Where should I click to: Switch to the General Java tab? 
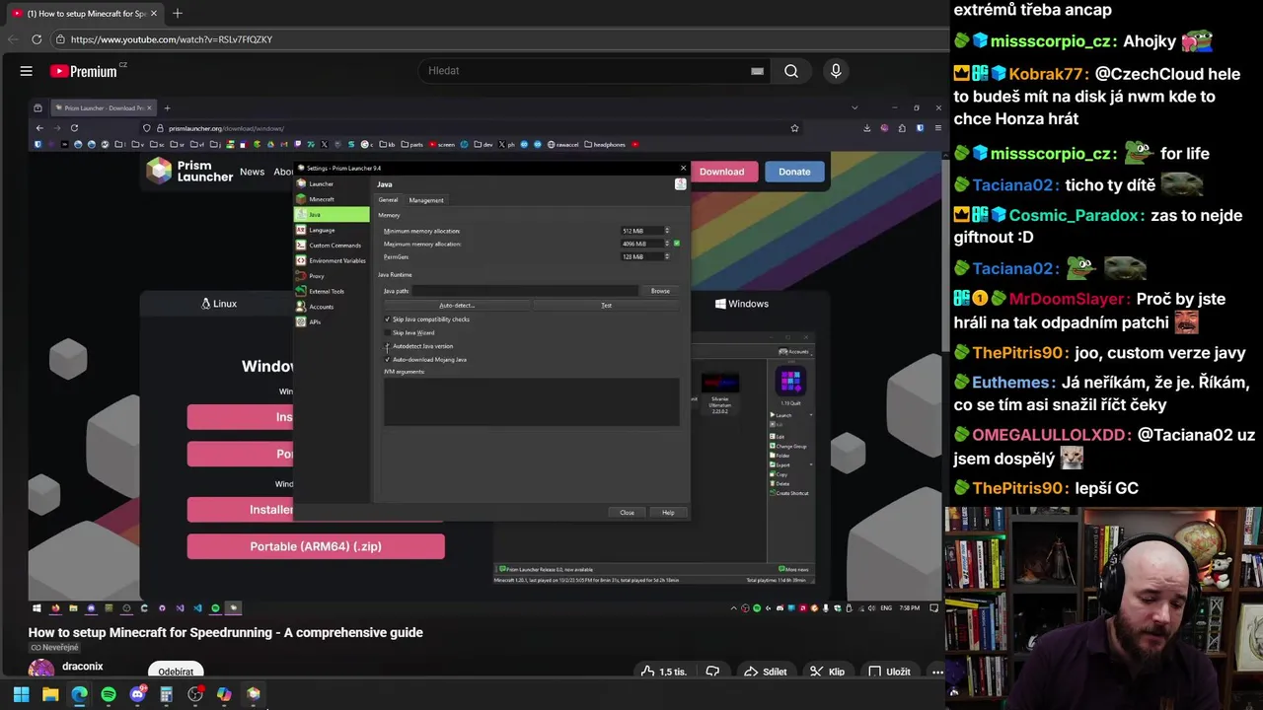pyautogui.click(x=389, y=200)
